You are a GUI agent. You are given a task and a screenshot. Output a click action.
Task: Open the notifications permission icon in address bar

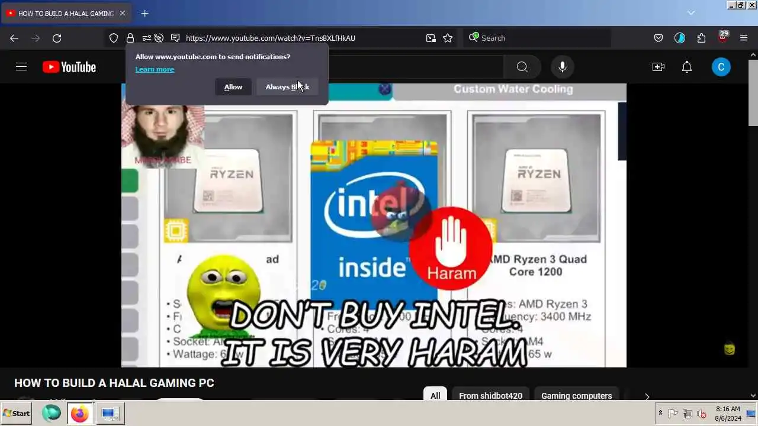click(175, 38)
